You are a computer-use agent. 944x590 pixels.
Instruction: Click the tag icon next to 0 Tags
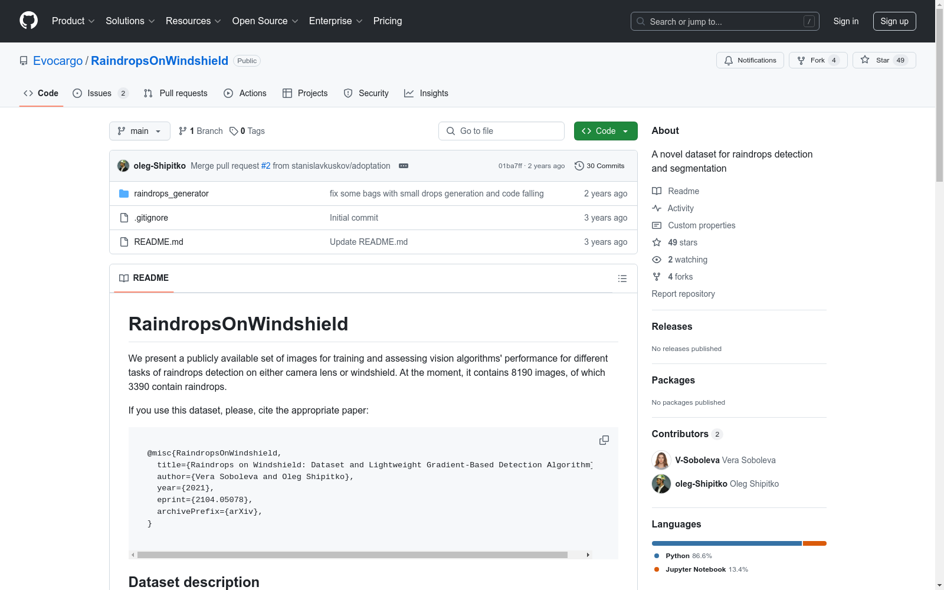(234, 131)
